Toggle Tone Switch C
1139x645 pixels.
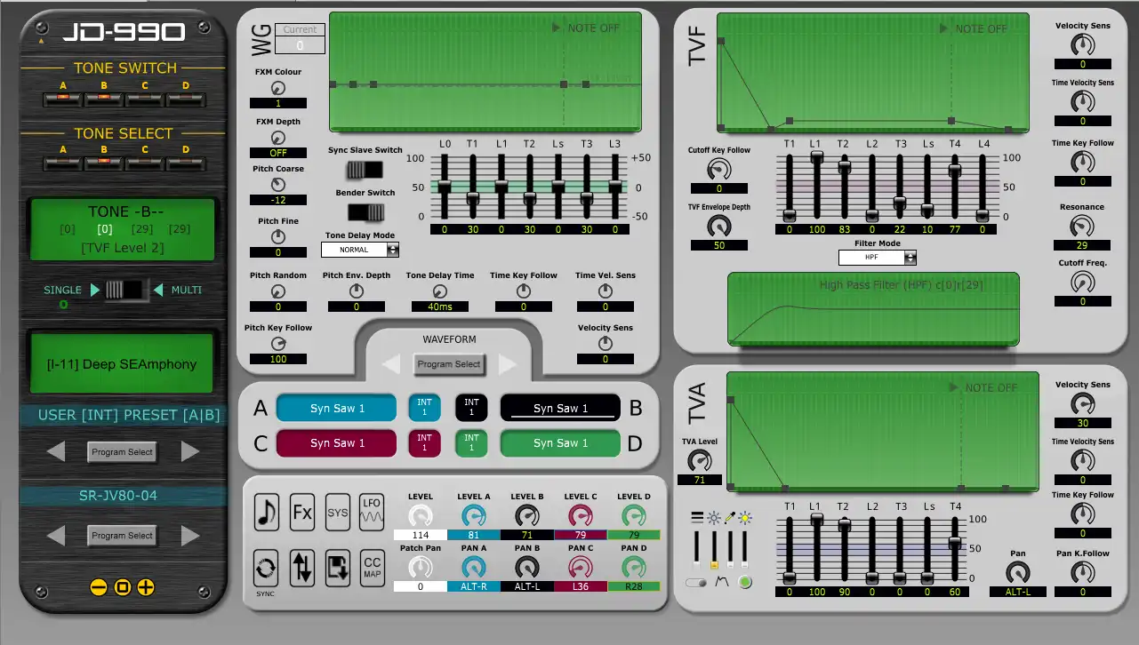[x=145, y=98]
